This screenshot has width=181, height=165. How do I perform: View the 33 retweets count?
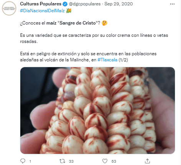click(x=71, y=161)
